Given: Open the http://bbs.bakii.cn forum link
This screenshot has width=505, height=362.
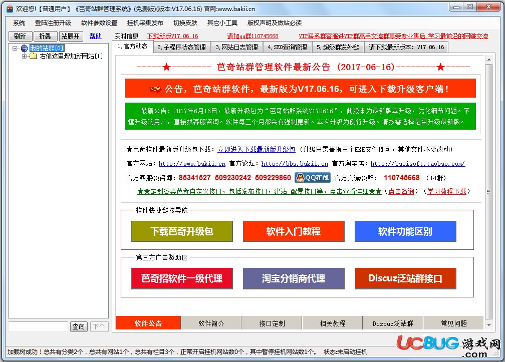Looking at the screenshot, I should tap(295, 163).
